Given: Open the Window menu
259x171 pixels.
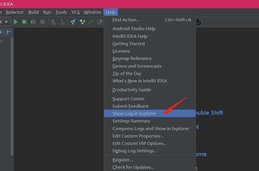Looking at the screenshot, I should tap(93, 12).
